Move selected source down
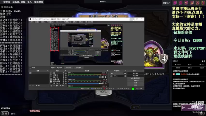 pos(63,86)
